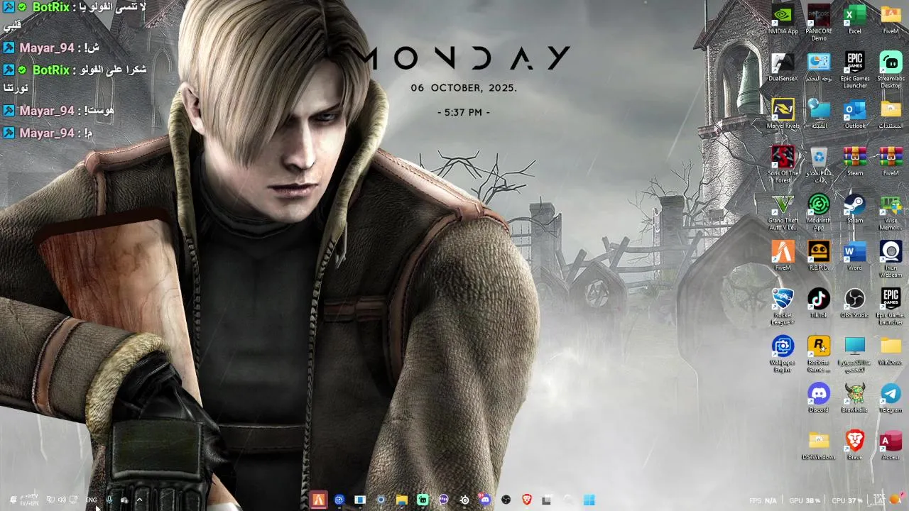Open the R.E.P.O. desktop shortcut
909x511 pixels.
pyautogui.click(x=819, y=255)
